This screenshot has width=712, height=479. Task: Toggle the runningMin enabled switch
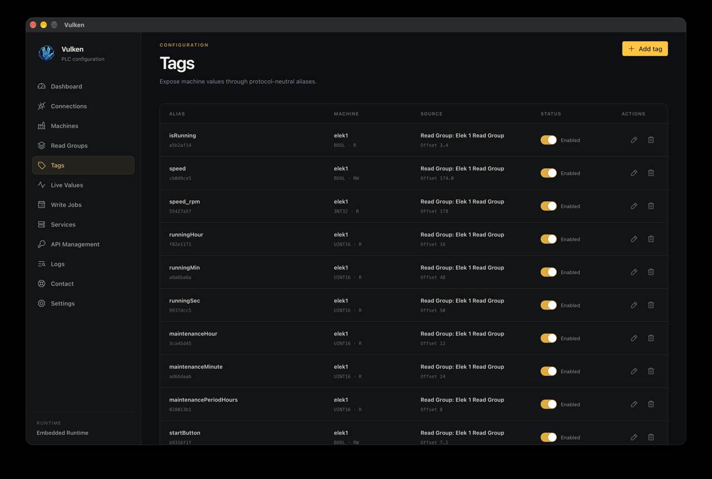[x=548, y=272]
